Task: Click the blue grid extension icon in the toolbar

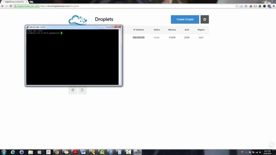Action: click(x=246, y=6)
